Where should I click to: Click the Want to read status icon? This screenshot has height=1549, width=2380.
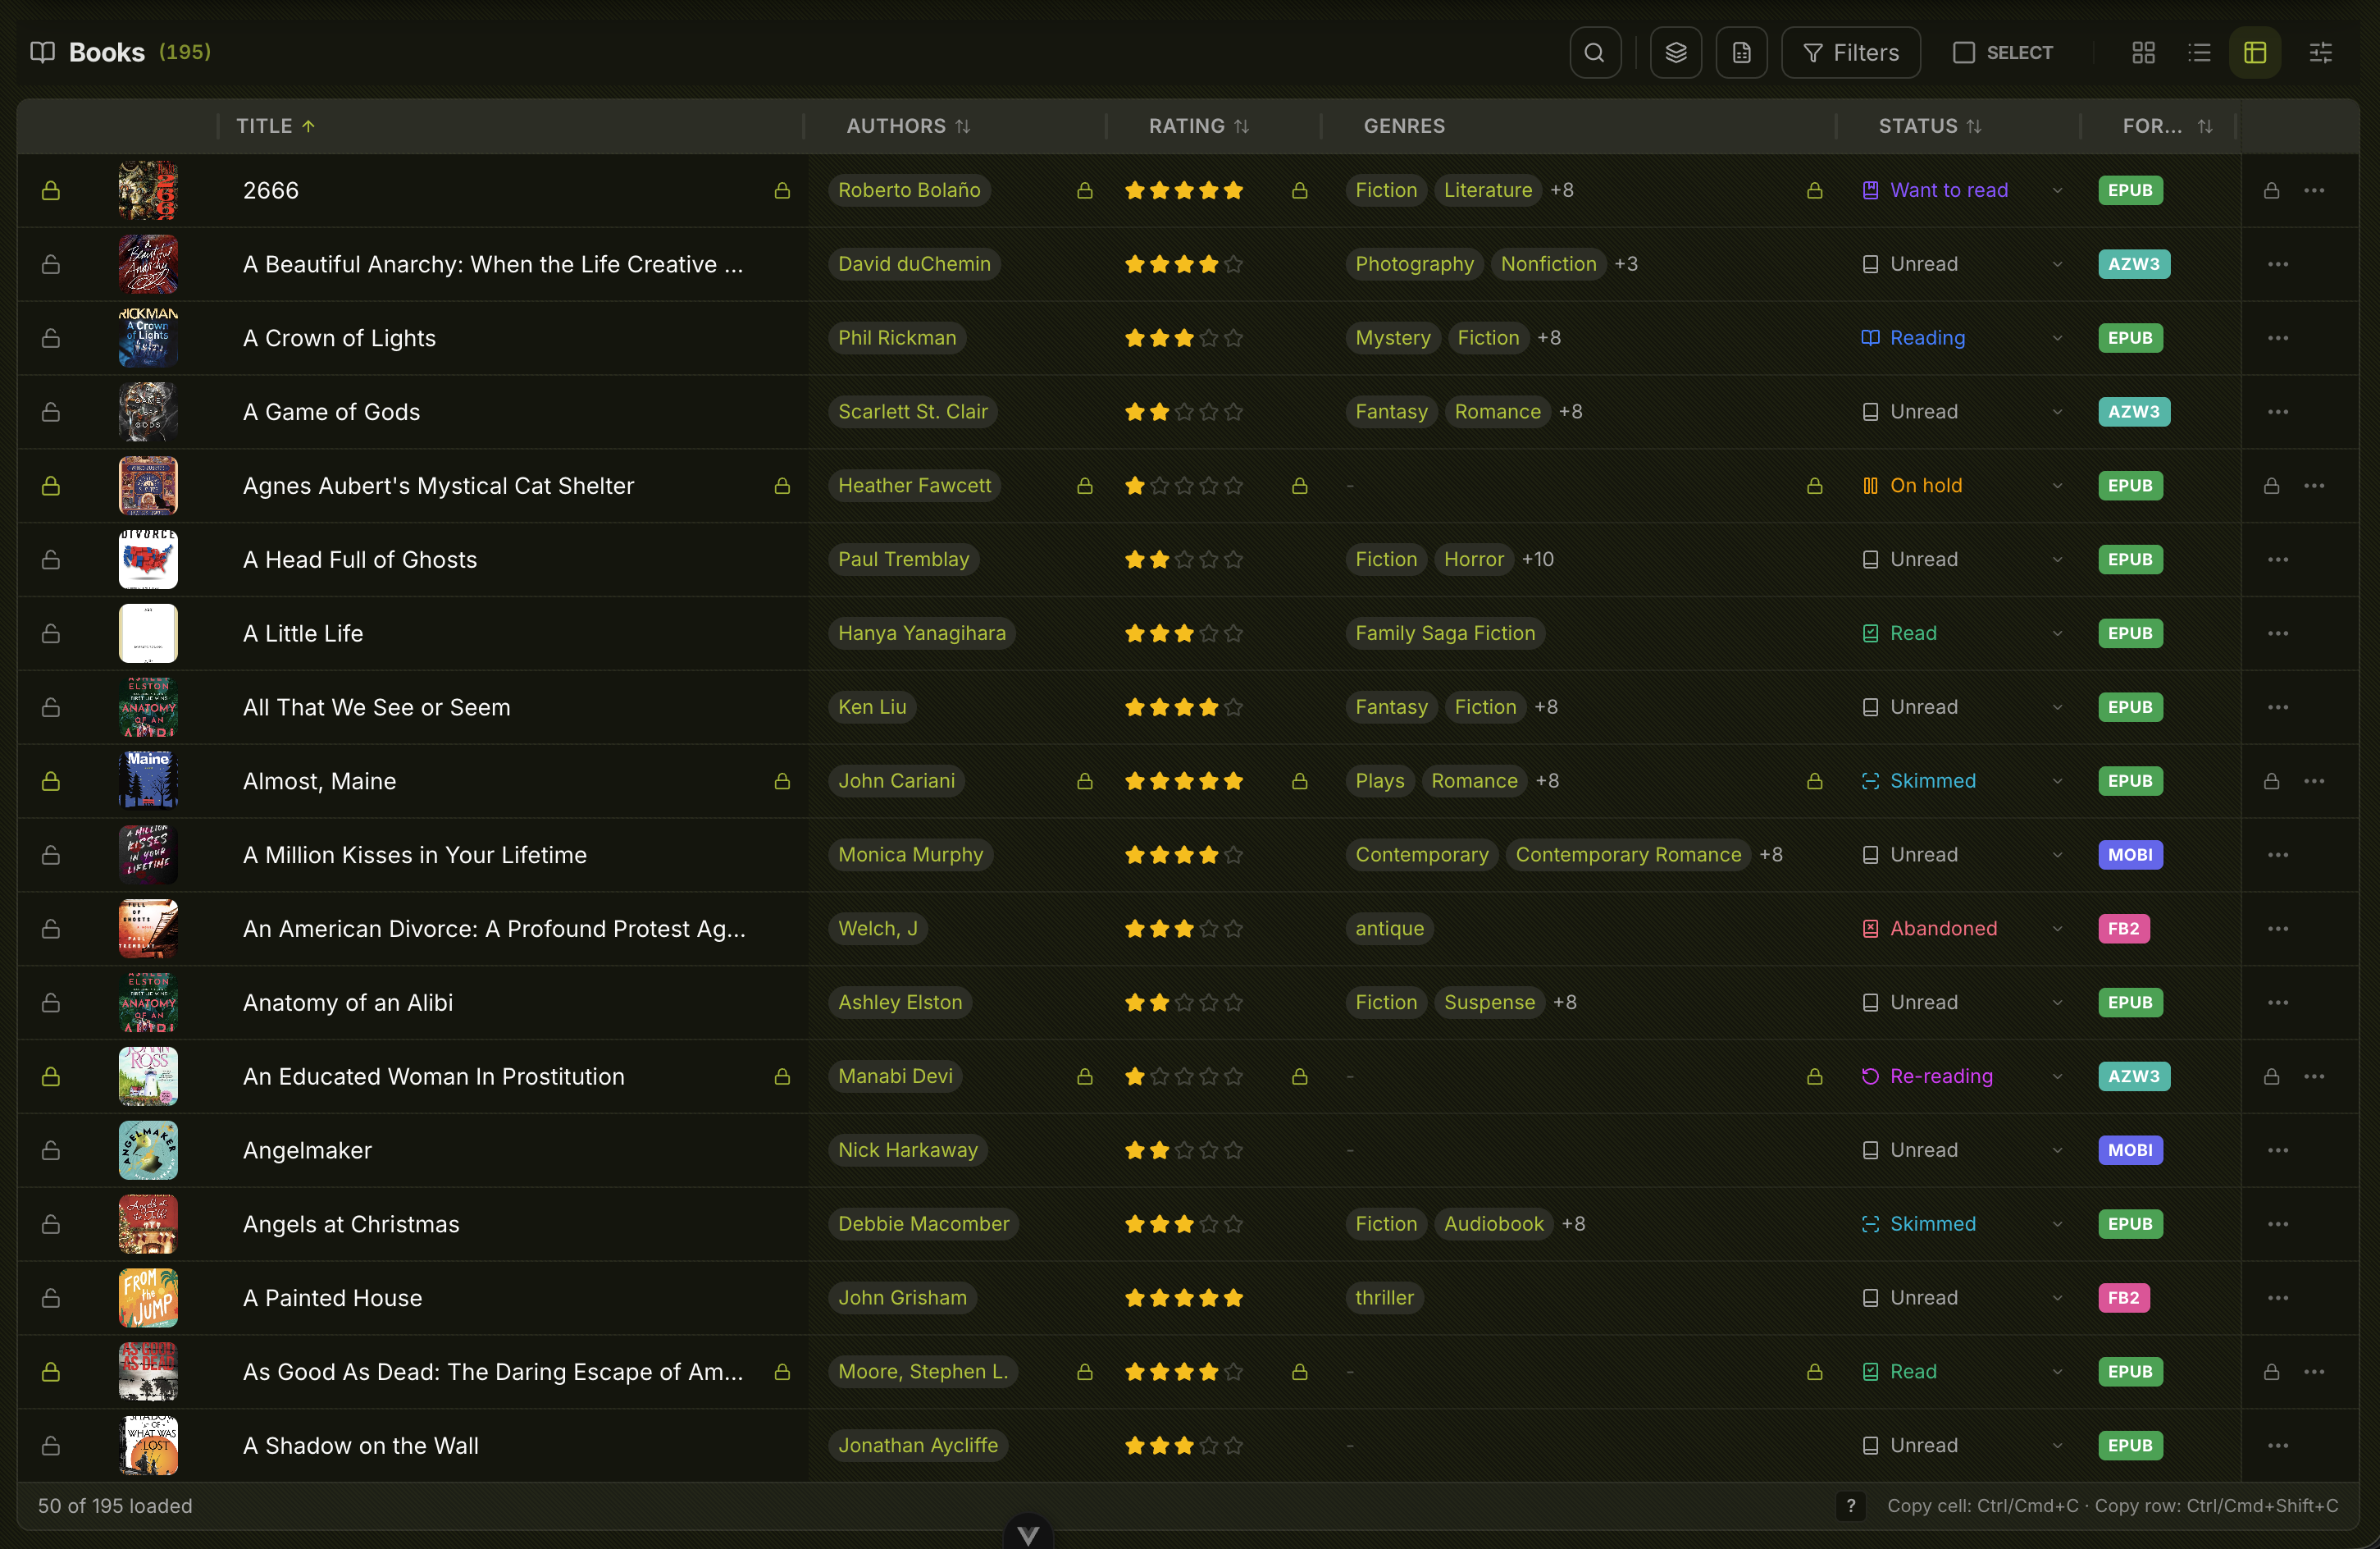[x=1871, y=190]
